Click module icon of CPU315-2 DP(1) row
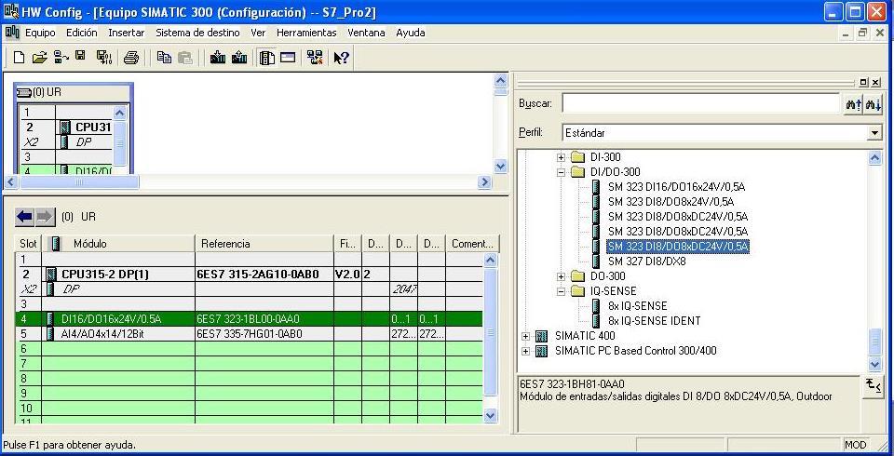The height and width of the screenshot is (456, 894). pos(51,275)
